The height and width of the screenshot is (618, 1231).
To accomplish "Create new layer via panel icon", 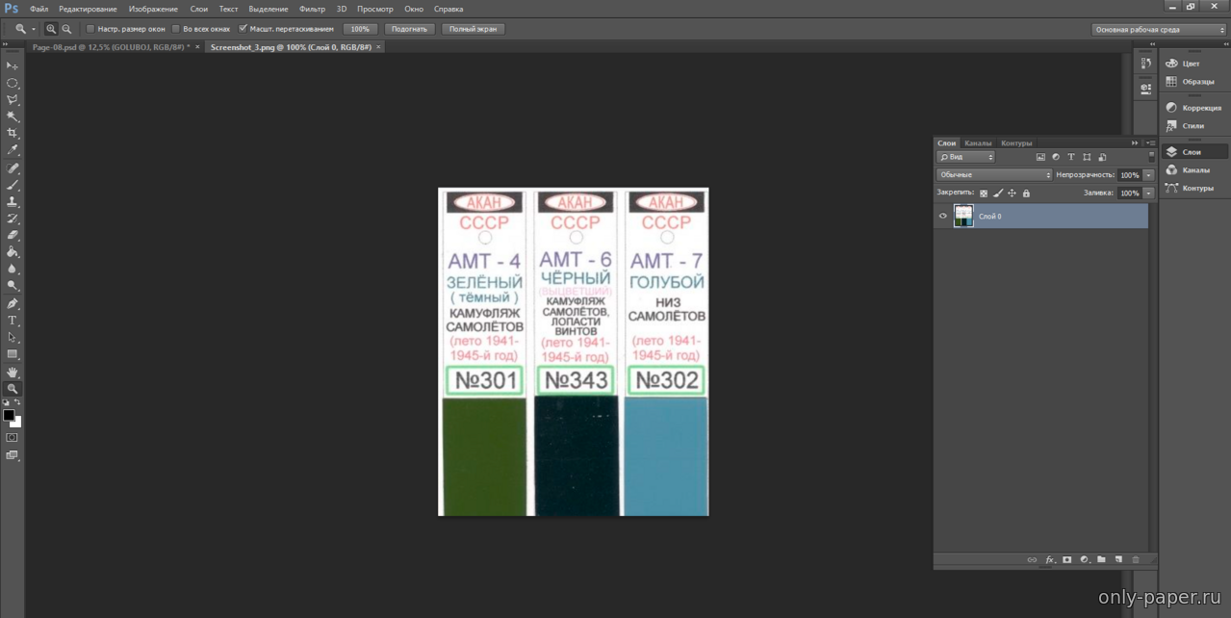I will point(1118,559).
